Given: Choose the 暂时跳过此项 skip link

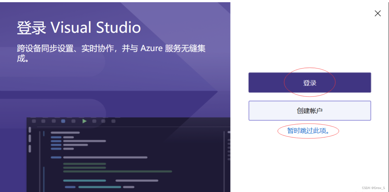Looking at the screenshot, I should coord(309,131).
